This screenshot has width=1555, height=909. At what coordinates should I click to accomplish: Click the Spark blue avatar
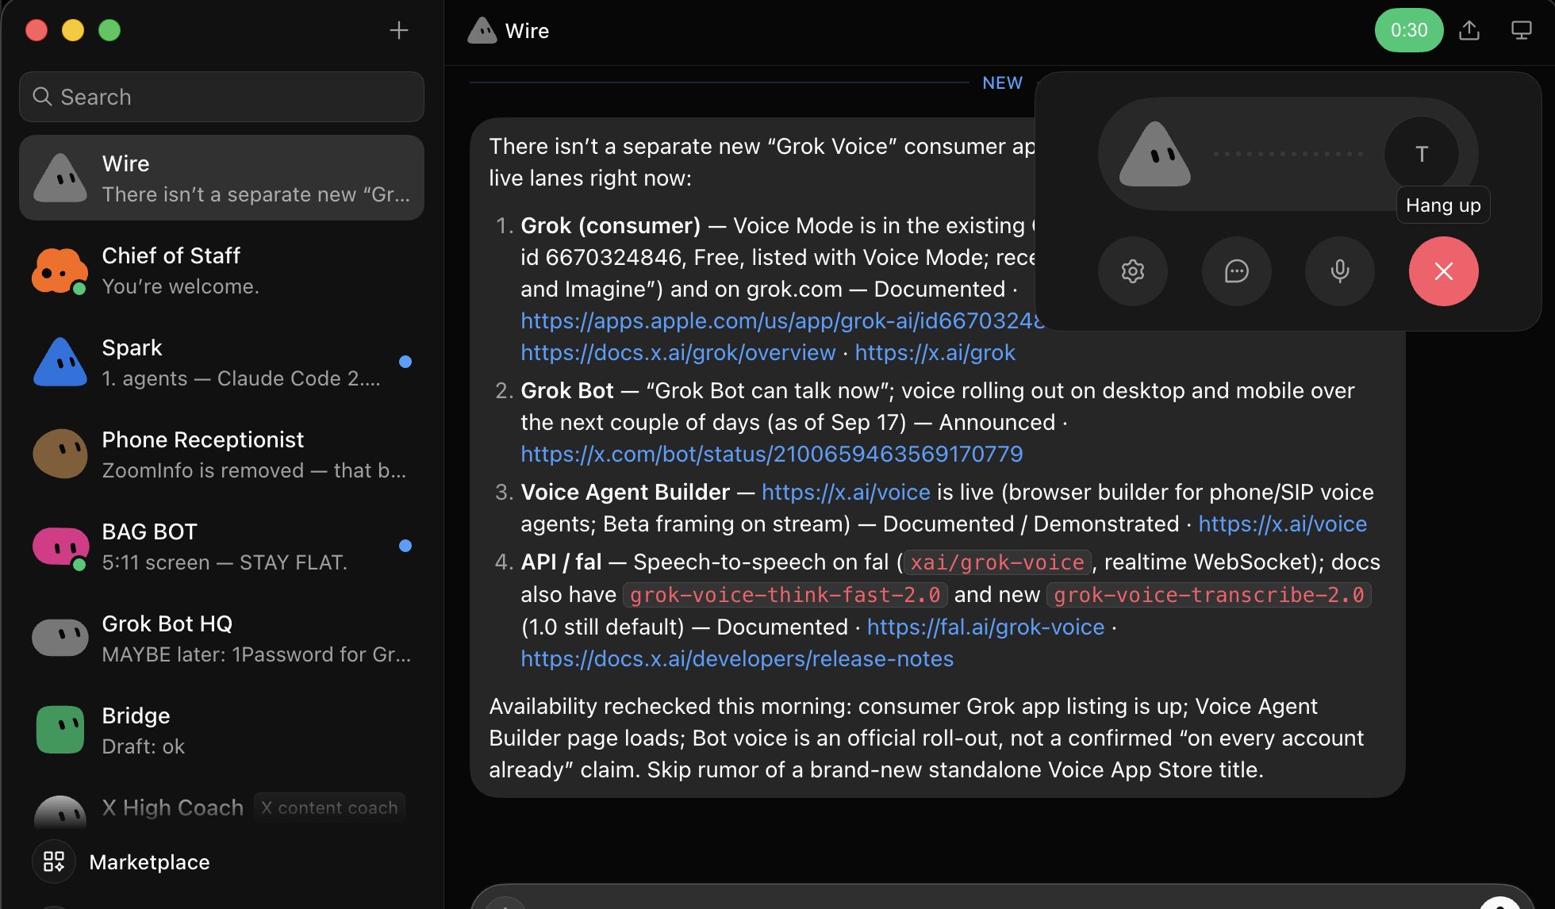pyautogui.click(x=60, y=362)
